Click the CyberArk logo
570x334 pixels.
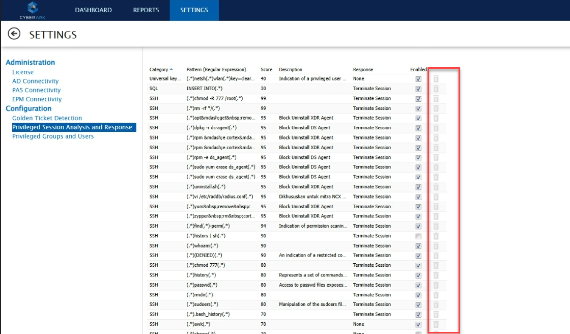click(x=33, y=10)
